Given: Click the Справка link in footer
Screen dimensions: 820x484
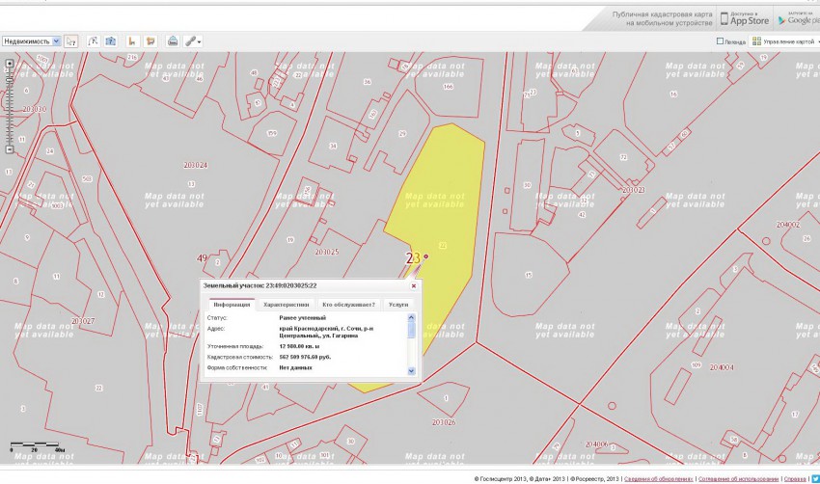Looking at the screenshot, I should click(x=795, y=478).
